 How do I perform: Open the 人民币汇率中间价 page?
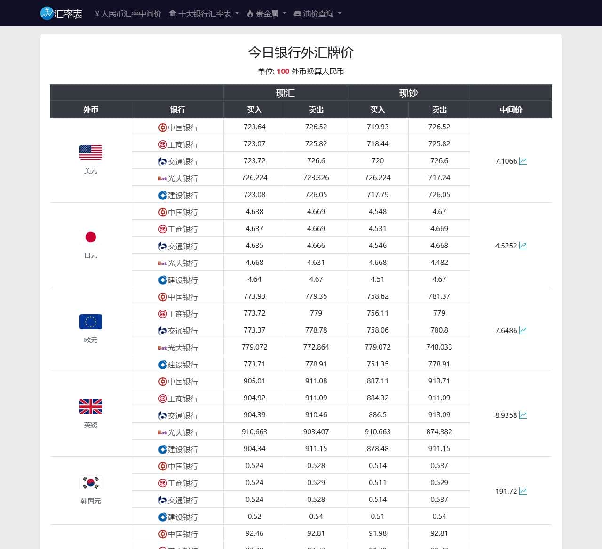click(128, 14)
